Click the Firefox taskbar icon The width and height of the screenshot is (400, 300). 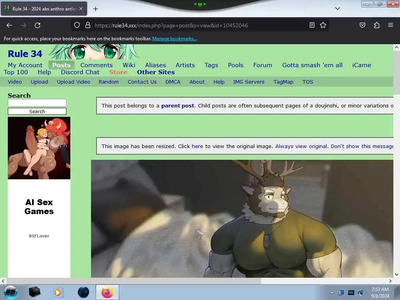107,292
